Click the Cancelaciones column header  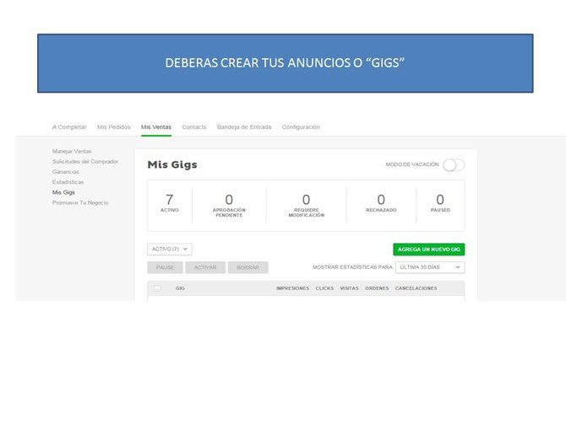(x=416, y=288)
